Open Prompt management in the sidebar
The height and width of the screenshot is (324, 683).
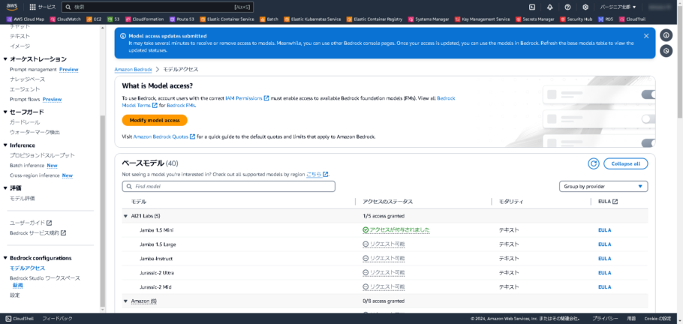pos(33,70)
